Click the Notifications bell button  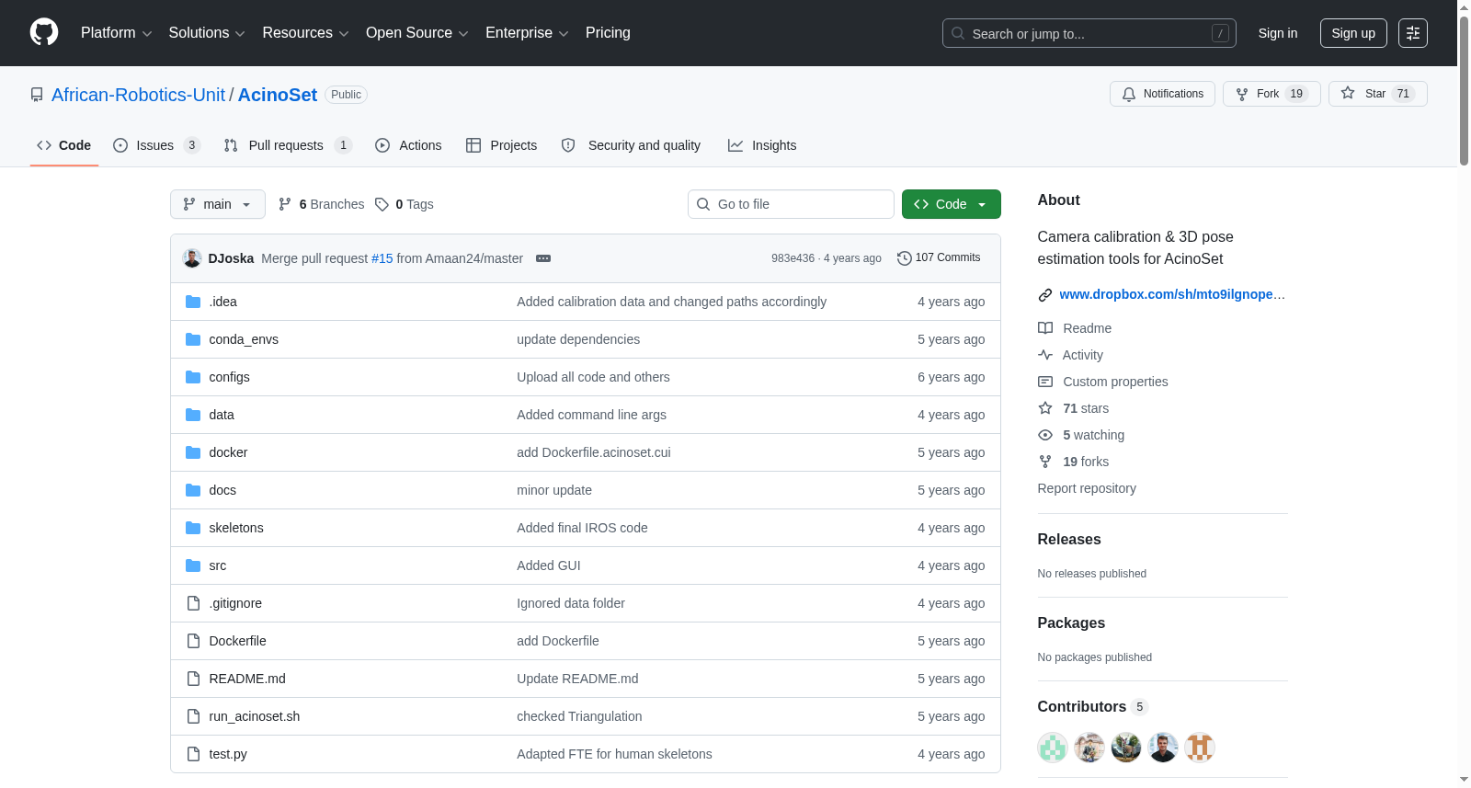tap(1162, 94)
